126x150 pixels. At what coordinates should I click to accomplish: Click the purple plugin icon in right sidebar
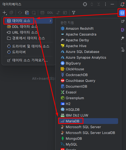click(123, 30)
